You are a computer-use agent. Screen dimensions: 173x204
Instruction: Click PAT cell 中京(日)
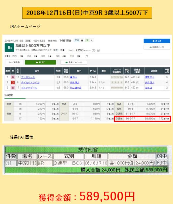(27, 163)
